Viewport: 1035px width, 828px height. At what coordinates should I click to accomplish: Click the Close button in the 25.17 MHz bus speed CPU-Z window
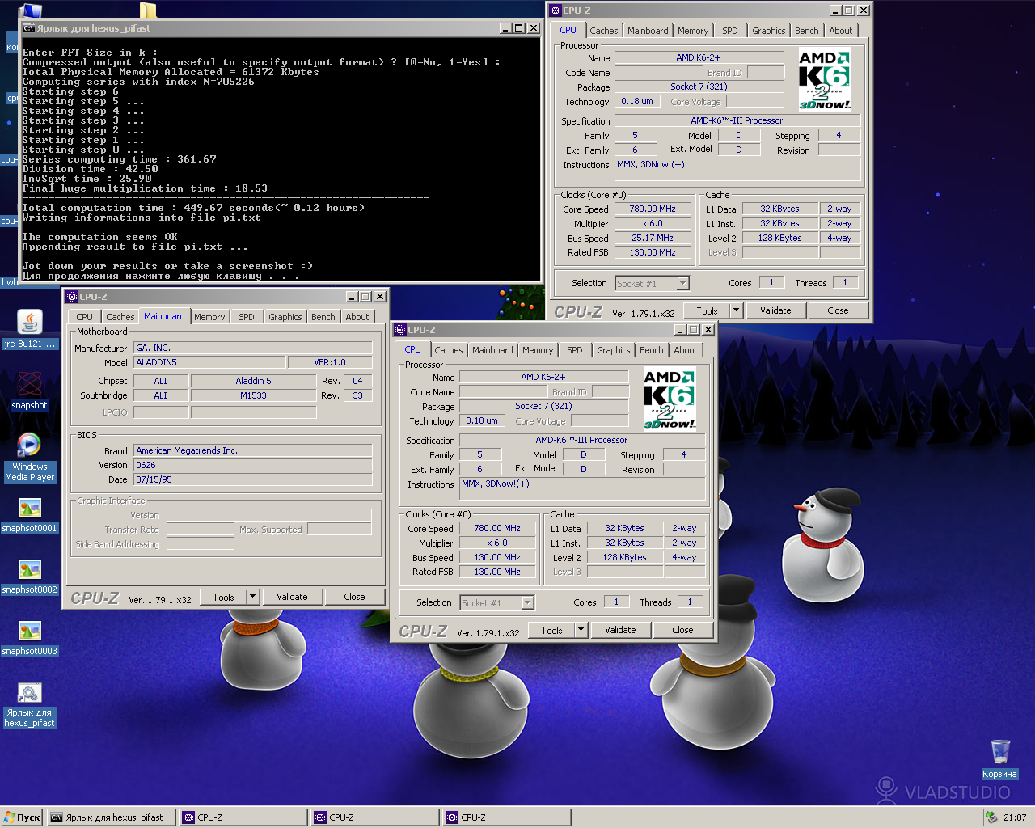pos(838,310)
